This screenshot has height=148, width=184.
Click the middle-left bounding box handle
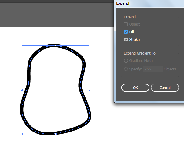[x=22, y=90]
